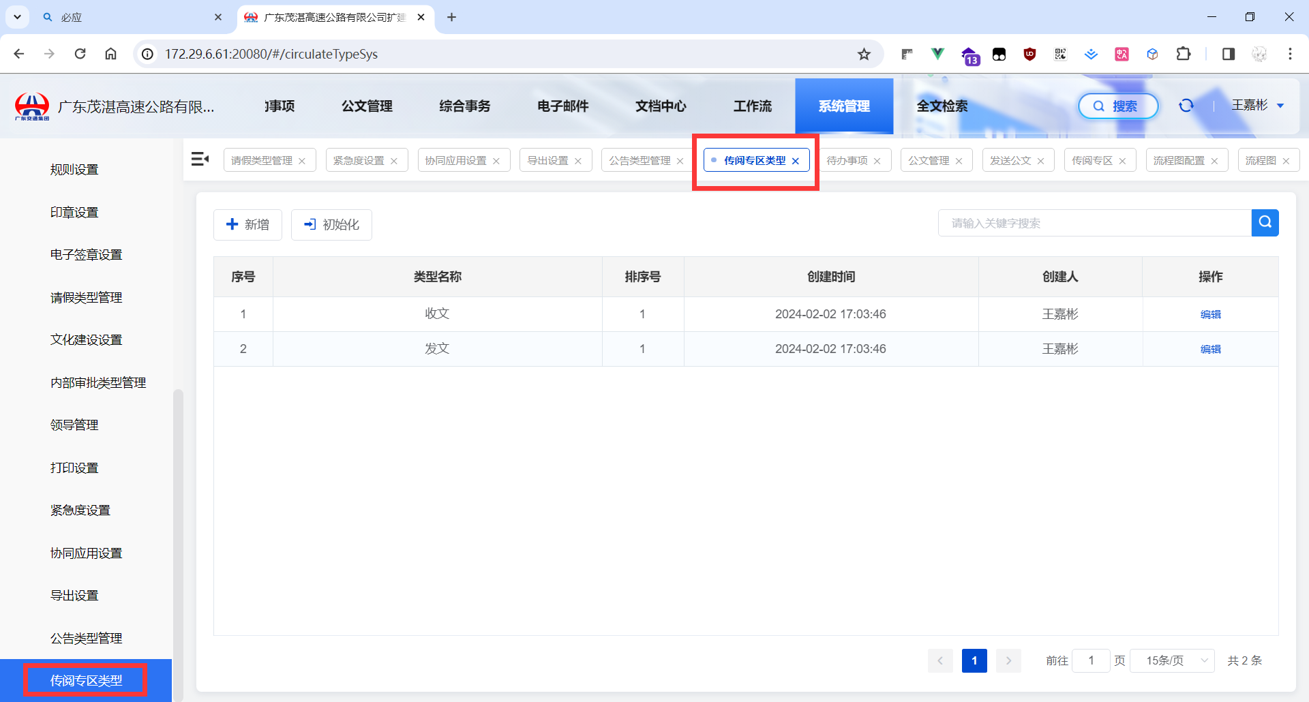Open 紧急度设置 in the sidebar
The width and height of the screenshot is (1309, 702).
click(80, 510)
